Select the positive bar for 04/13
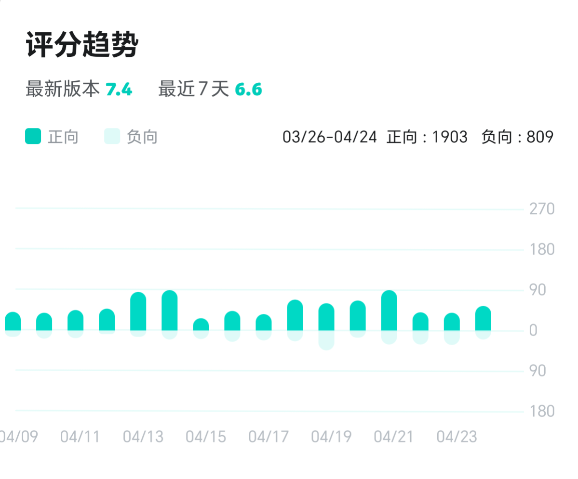The width and height of the screenshot is (578, 479). [138, 311]
